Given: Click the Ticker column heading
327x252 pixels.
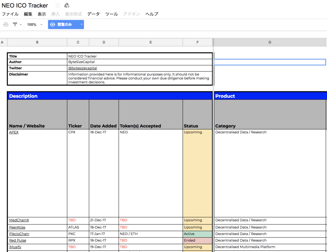Looking at the screenshot, I should [x=78, y=114].
